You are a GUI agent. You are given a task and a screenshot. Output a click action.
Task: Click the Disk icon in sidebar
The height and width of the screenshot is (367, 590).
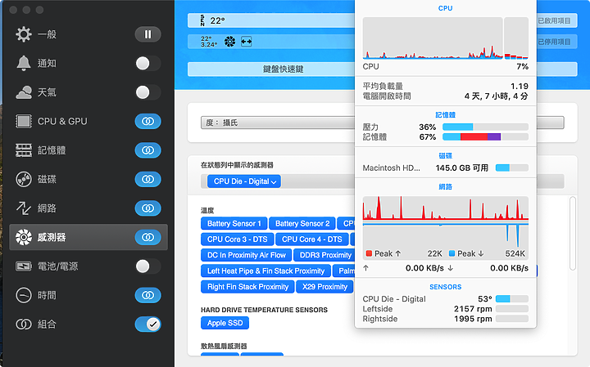point(24,179)
